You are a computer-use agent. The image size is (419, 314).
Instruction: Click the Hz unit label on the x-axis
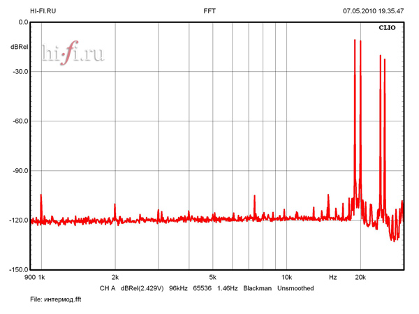[333, 277]
